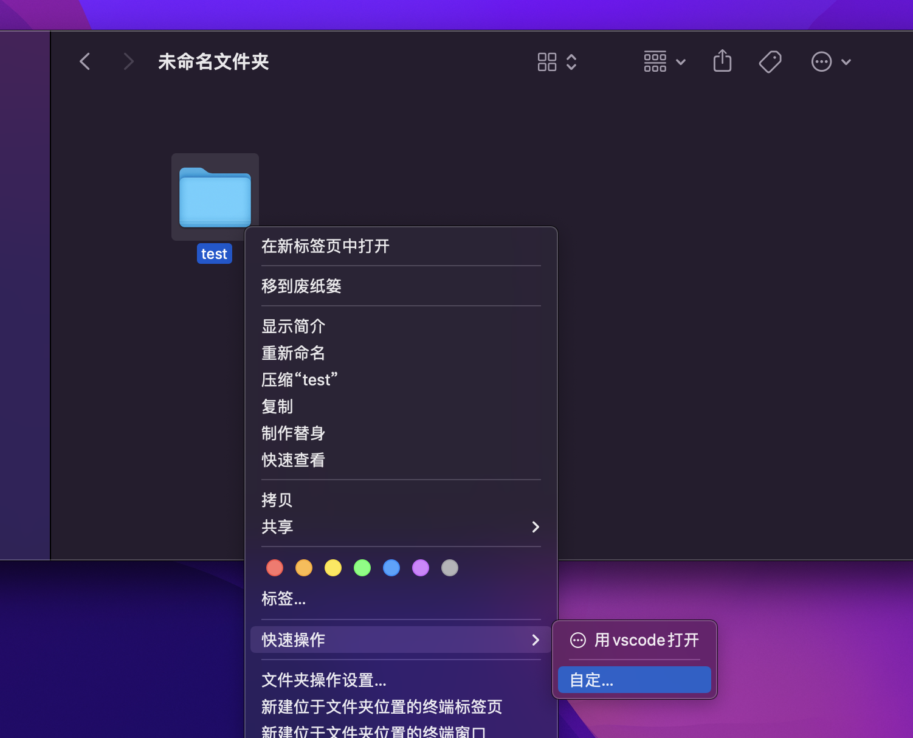Open the group-by items toolbar icon
913x738 pixels.
(x=655, y=61)
